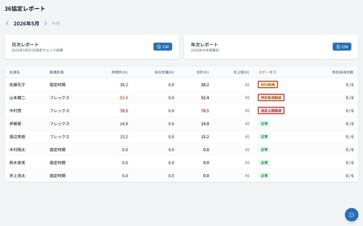Click the 80%到達 status badge
This screenshot has width=363, height=226.
click(268, 84)
